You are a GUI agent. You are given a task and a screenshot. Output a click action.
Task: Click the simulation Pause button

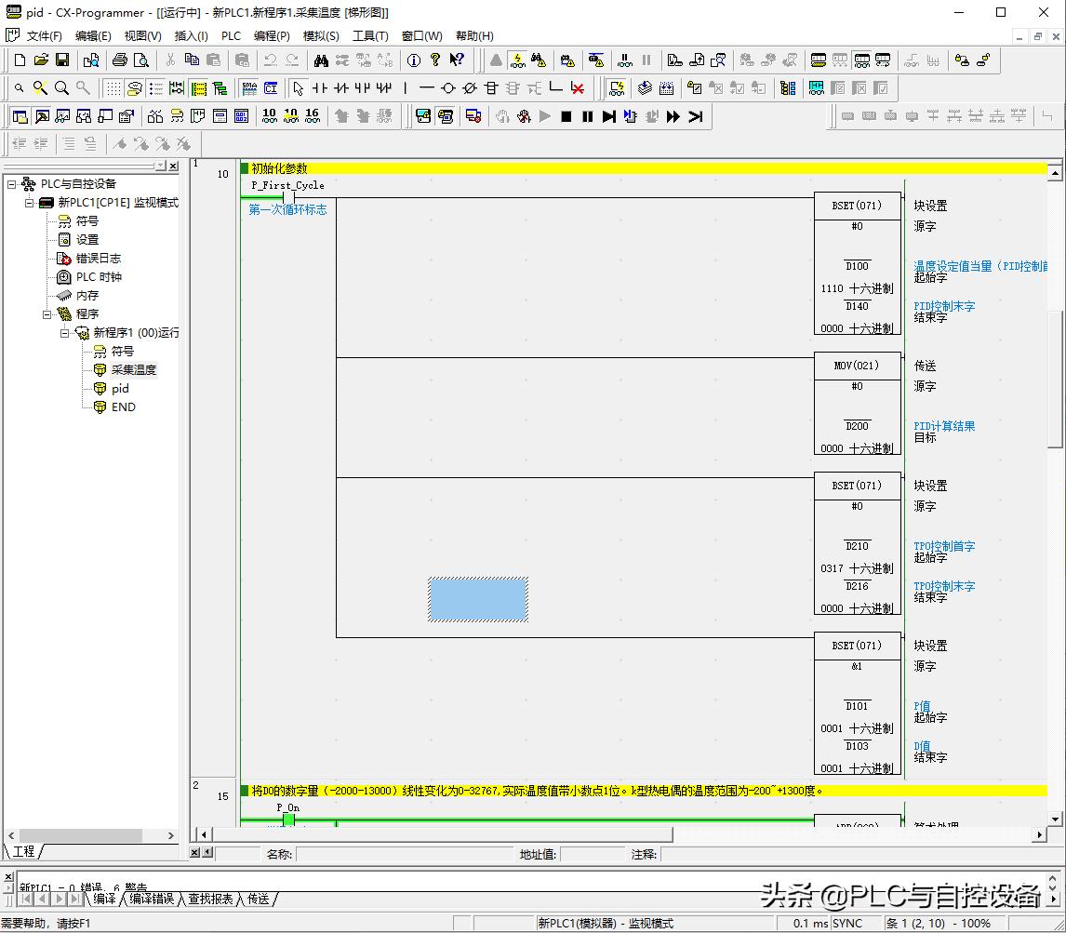pos(587,116)
